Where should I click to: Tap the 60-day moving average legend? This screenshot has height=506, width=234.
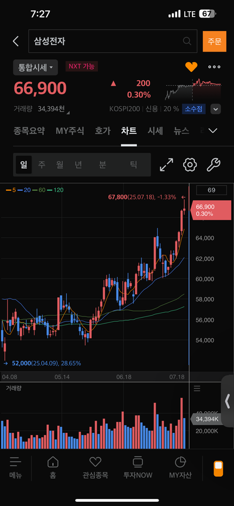[x=39, y=190]
